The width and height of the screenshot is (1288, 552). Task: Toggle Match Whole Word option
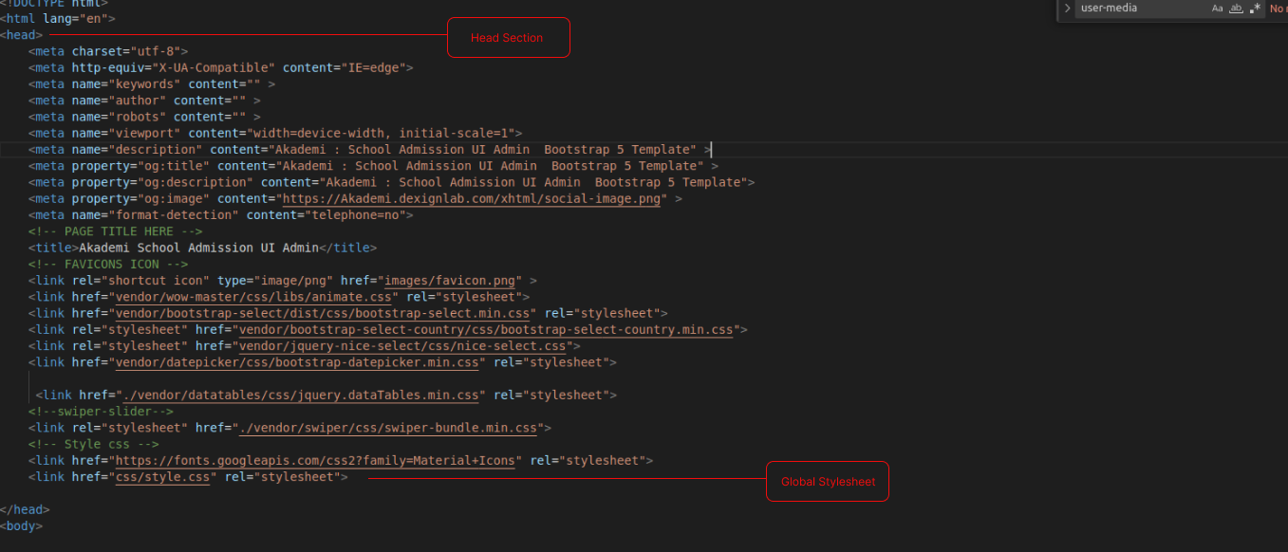[1236, 9]
